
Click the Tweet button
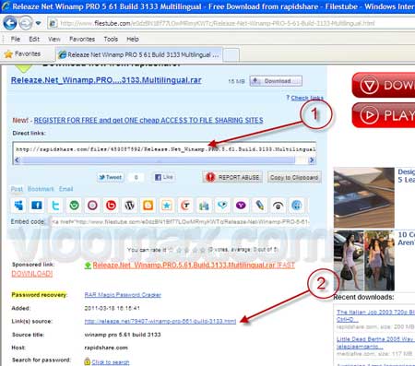coord(111,177)
